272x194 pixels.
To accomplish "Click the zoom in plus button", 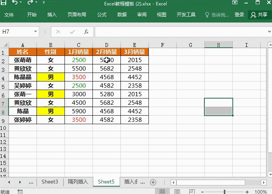I will click(x=247, y=192).
